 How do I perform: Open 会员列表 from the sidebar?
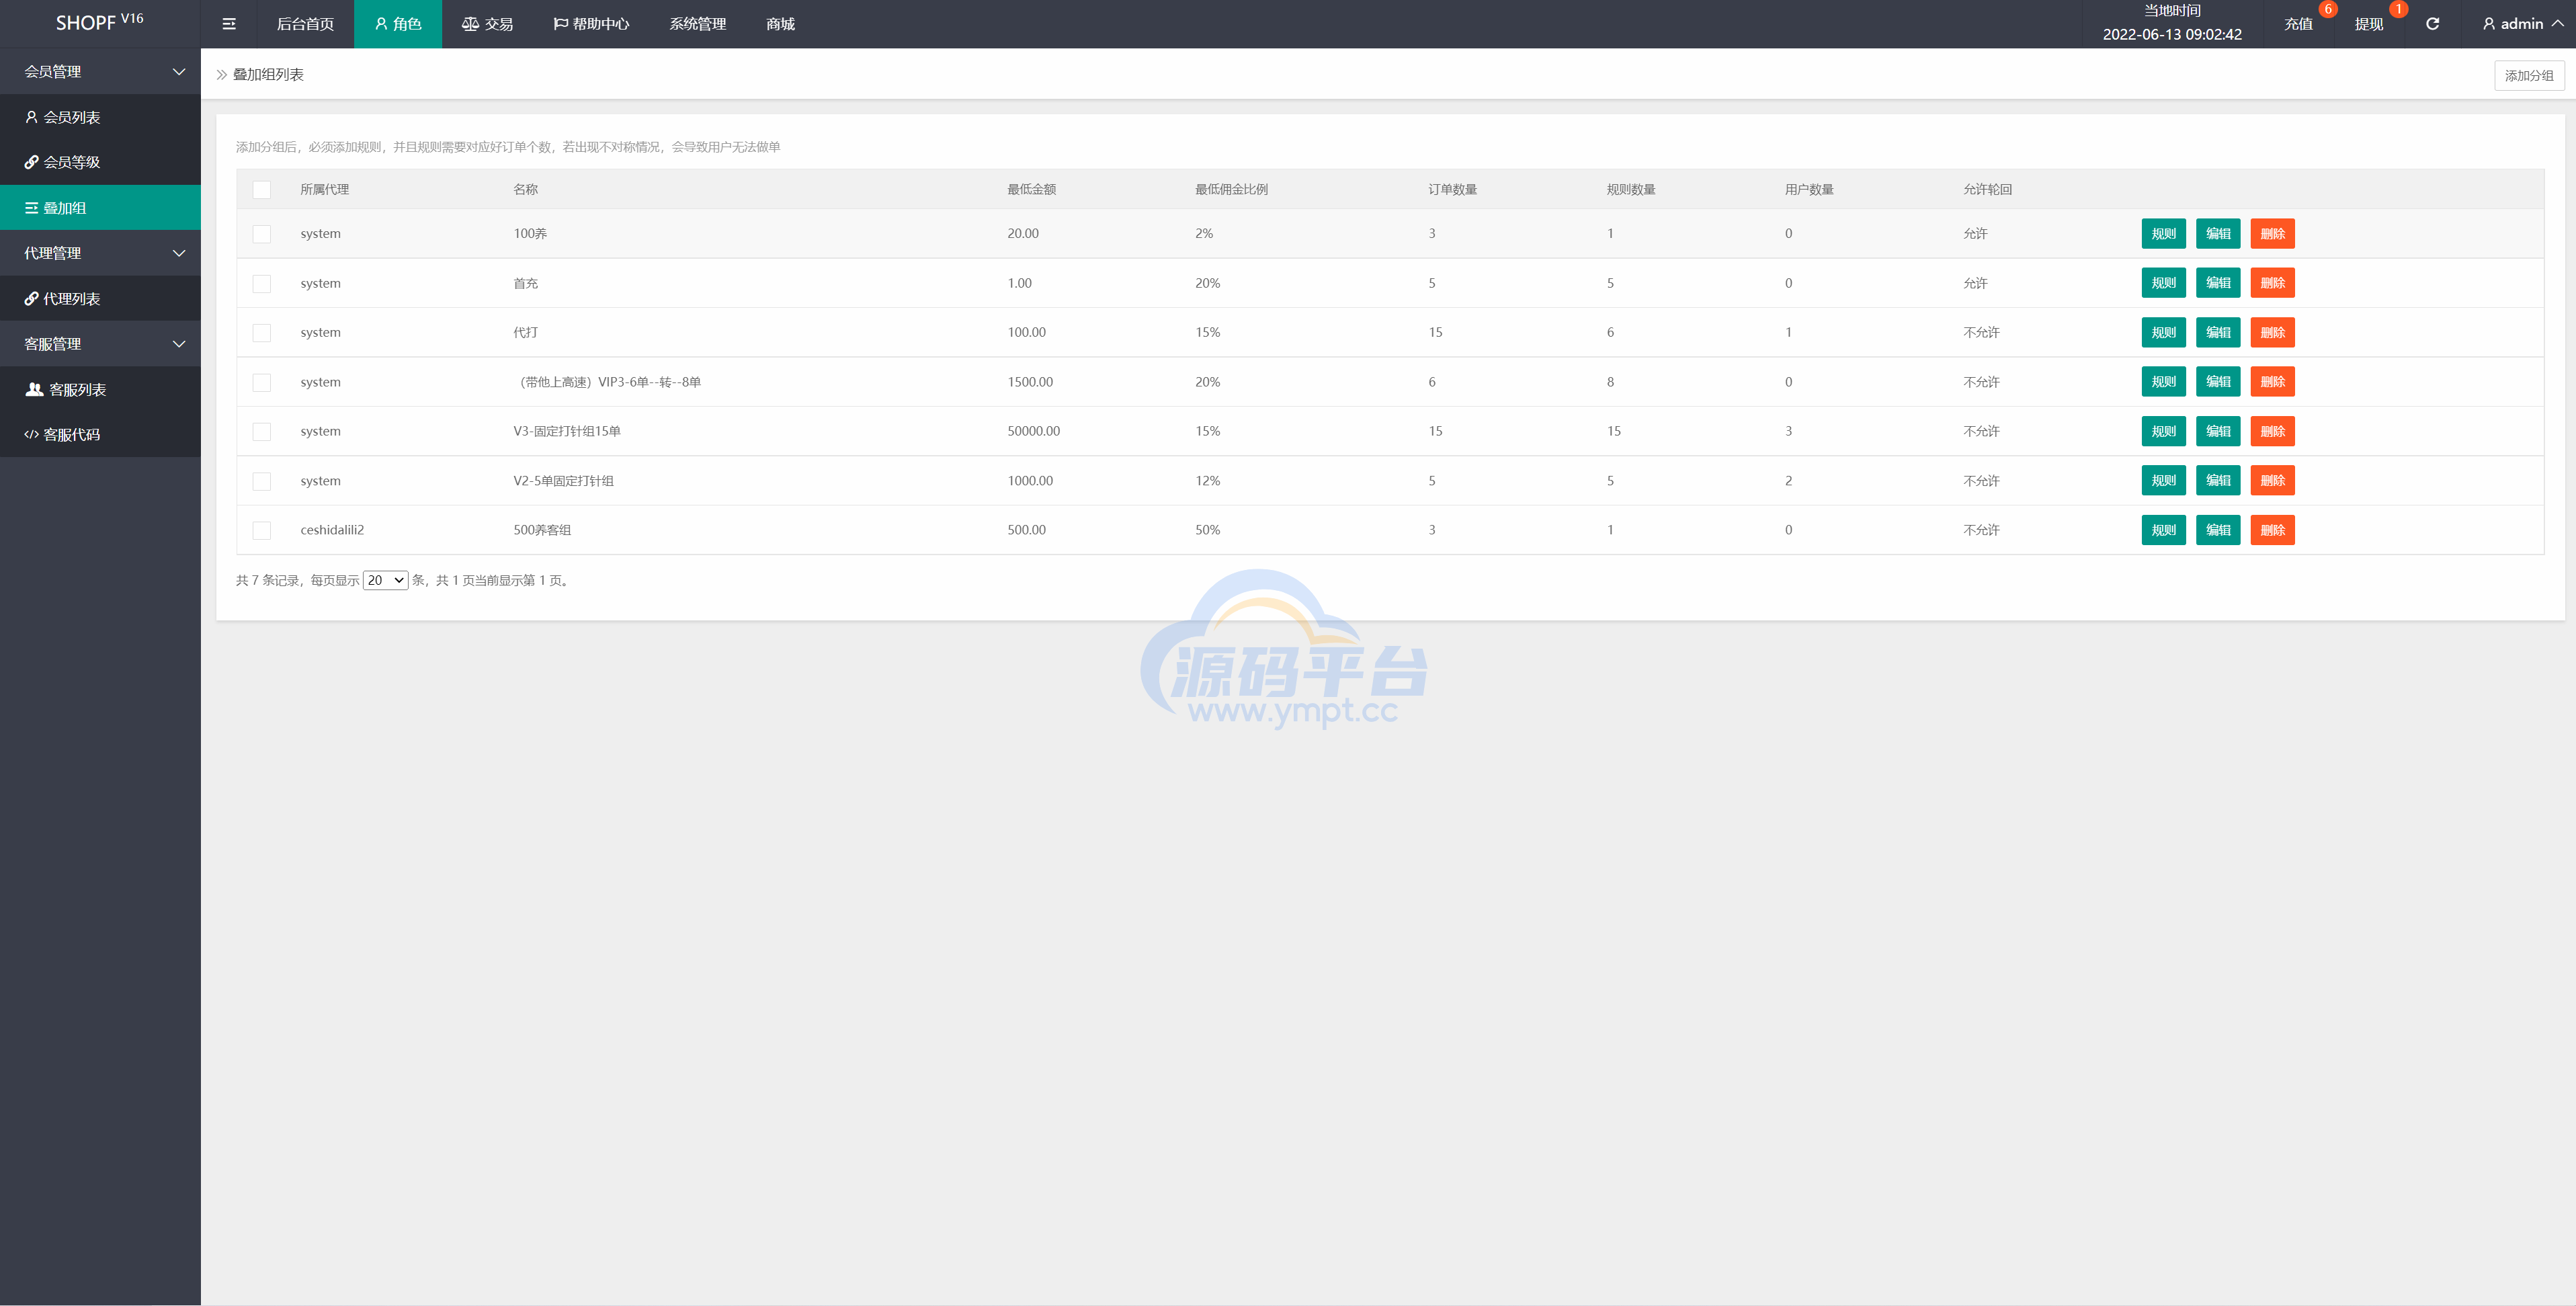(71, 117)
